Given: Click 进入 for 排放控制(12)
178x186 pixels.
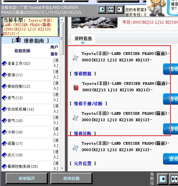Looking at the screenshot, I should tap(56, 86).
